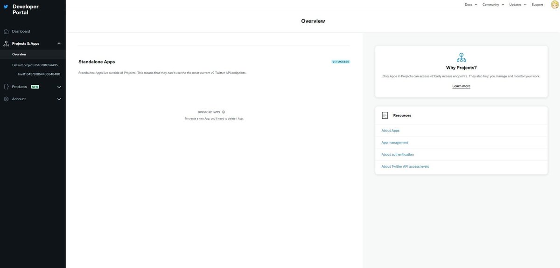Open the Updates dropdown arrow
The image size is (560, 268).
click(525, 5)
